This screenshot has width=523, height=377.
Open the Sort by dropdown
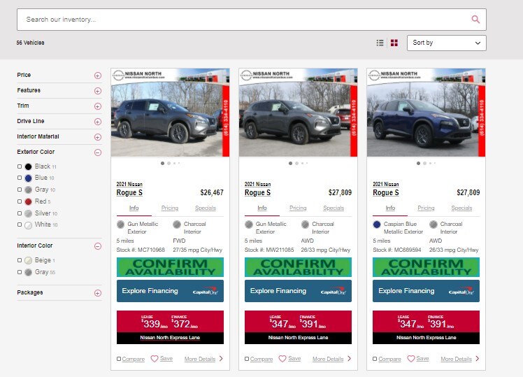tap(446, 43)
